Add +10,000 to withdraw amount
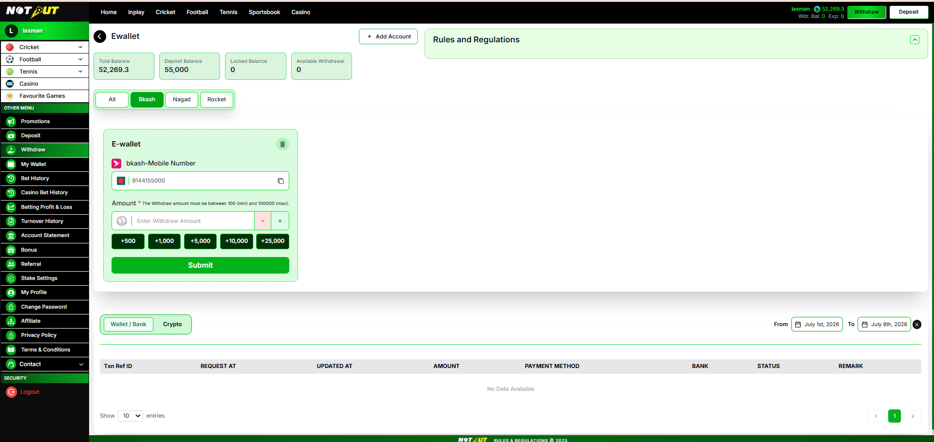The height and width of the screenshot is (442, 934). pyautogui.click(x=237, y=241)
